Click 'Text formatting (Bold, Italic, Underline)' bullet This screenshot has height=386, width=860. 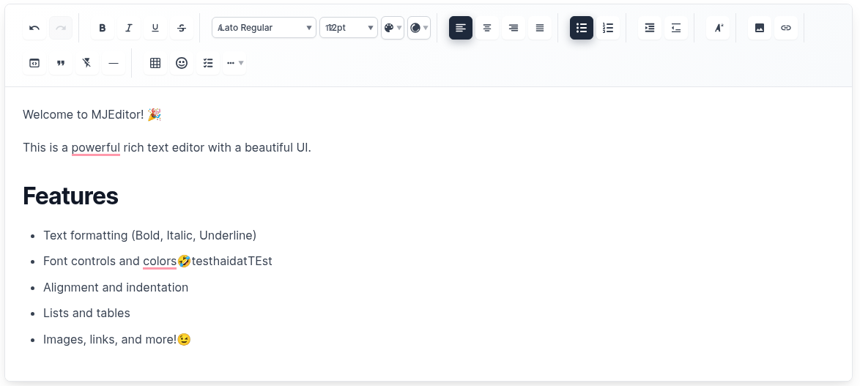(x=149, y=235)
